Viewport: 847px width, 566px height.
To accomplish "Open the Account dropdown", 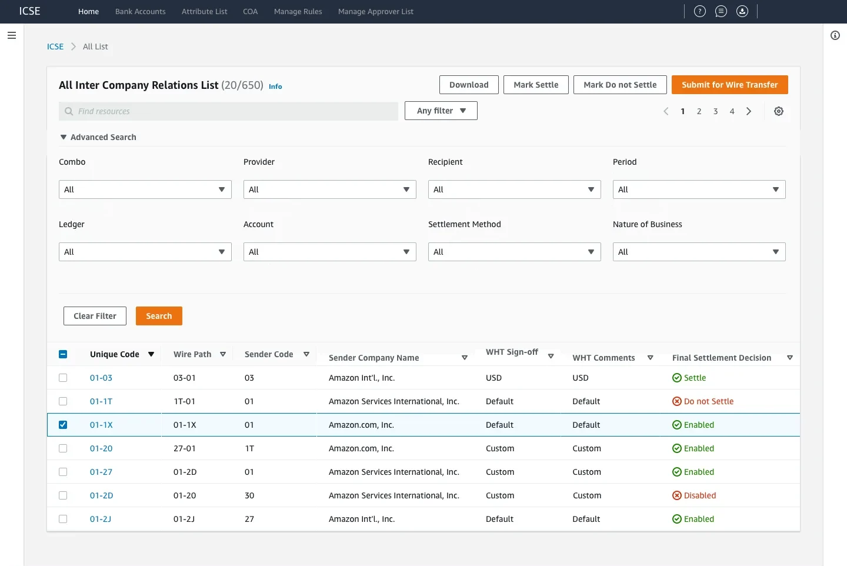I will click(x=330, y=252).
